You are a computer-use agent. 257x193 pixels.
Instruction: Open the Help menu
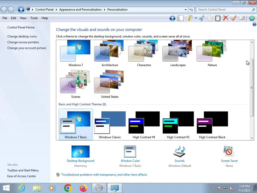click(45, 18)
